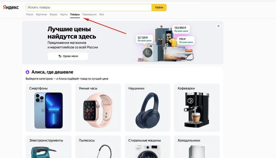Click the 152 950 ₽ price bubble
276x158 pixels.
[x=181, y=29]
